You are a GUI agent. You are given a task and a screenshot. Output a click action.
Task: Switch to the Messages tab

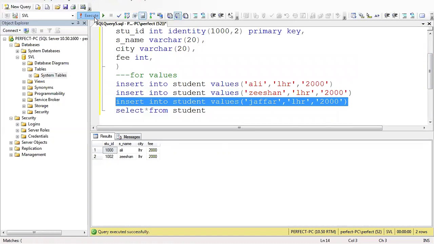pyautogui.click(x=128, y=137)
